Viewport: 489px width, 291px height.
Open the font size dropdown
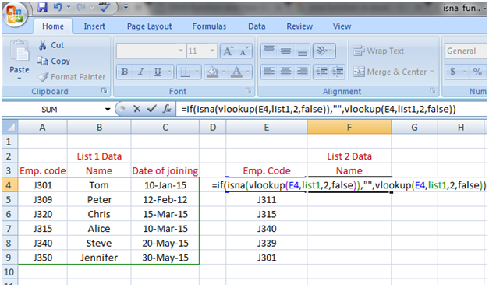(x=212, y=51)
